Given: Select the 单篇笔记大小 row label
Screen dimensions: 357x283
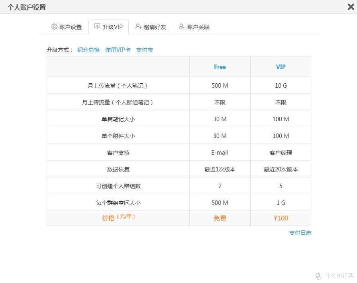Looking at the screenshot, I should pyautogui.click(x=118, y=119).
